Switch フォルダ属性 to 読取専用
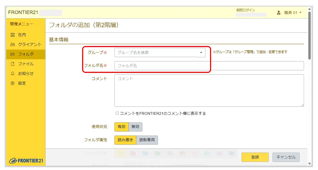This screenshot has width=318, height=170. point(147,140)
